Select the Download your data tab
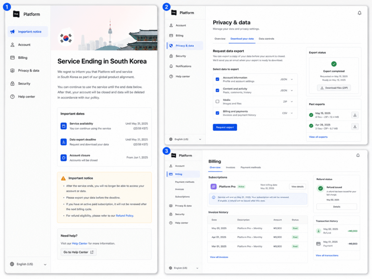 click(x=242, y=39)
